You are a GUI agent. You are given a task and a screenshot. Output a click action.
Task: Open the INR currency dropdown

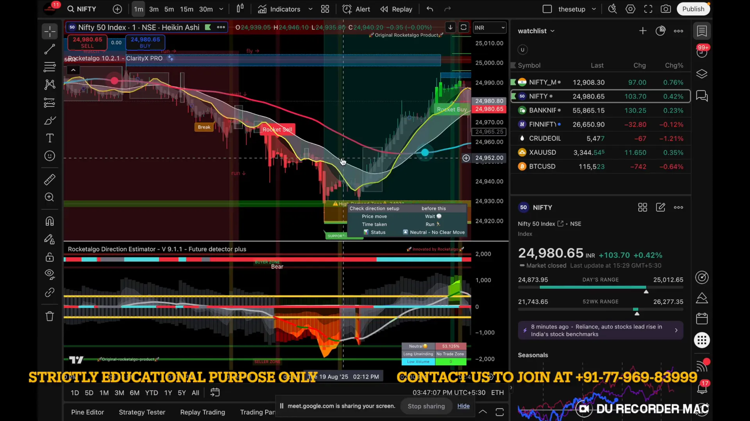tap(489, 28)
